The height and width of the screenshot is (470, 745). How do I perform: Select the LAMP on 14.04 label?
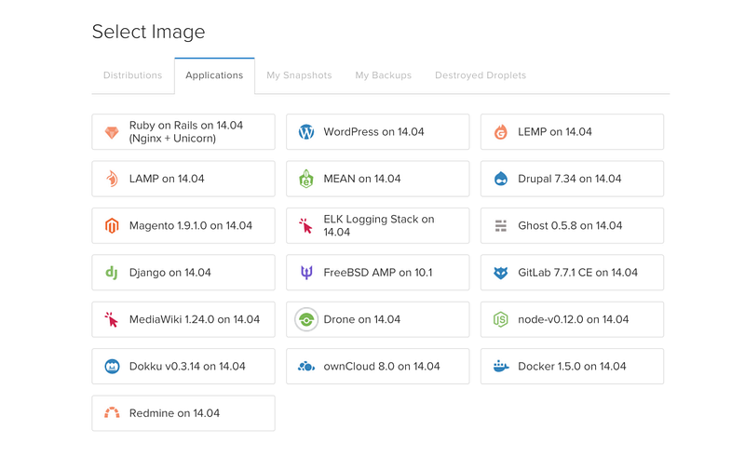pos(167,179)
